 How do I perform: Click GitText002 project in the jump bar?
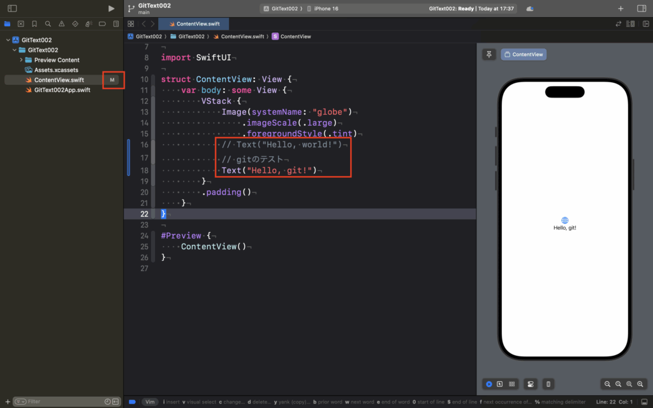tap(145, 36)
